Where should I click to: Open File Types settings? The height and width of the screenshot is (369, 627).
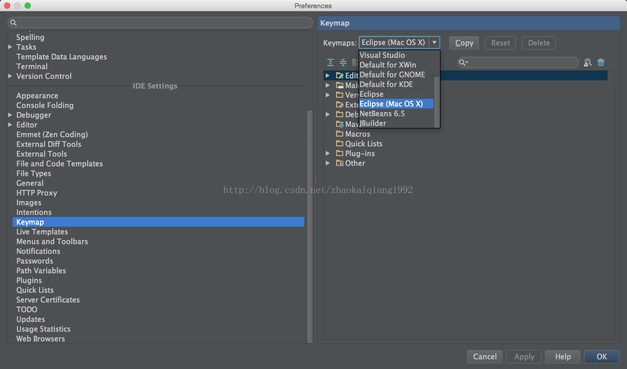pyautogui.click(x=34, y=173)
